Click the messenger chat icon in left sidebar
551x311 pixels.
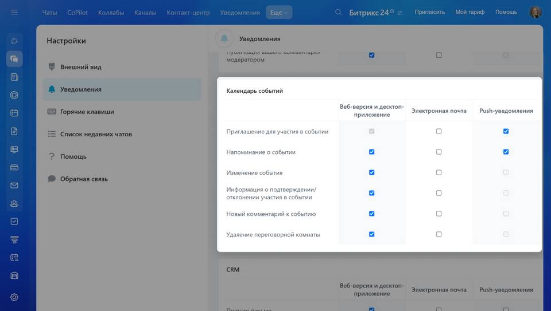[x=14, y=59]
